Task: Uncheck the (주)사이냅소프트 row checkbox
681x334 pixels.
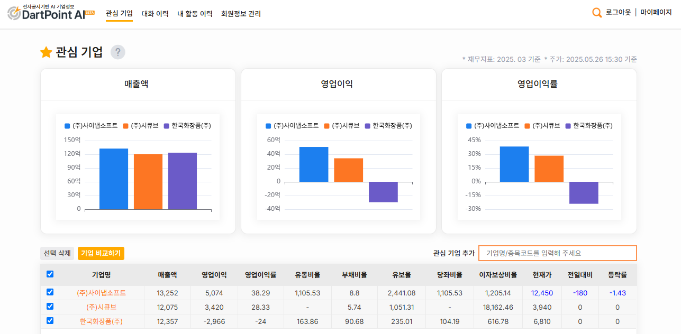Action: [49, 293]
